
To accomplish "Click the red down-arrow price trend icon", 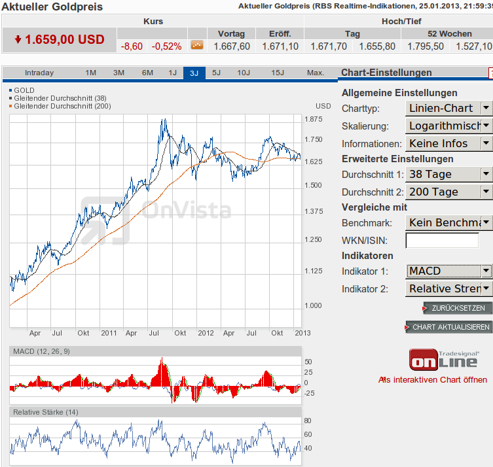I will [18, 39].
